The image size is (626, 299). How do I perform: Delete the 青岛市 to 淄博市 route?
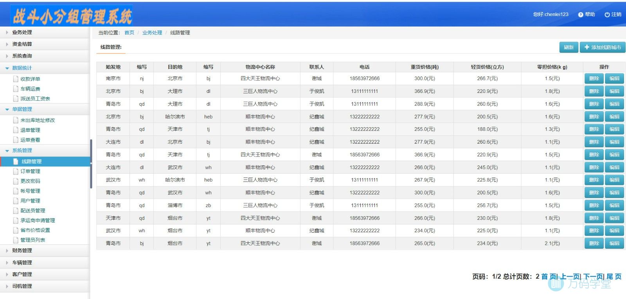pos(594,205)
